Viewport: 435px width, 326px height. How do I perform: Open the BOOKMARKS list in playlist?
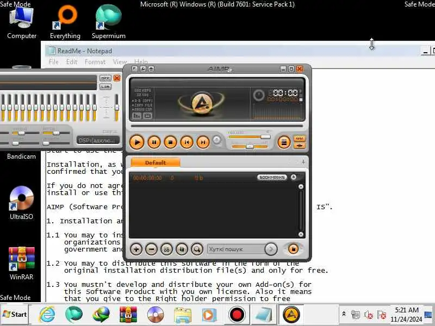272,177
